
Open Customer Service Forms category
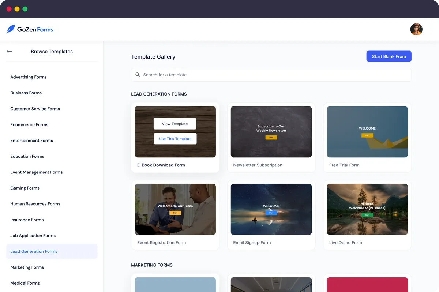pyautogui.click(x=35, y=109)
